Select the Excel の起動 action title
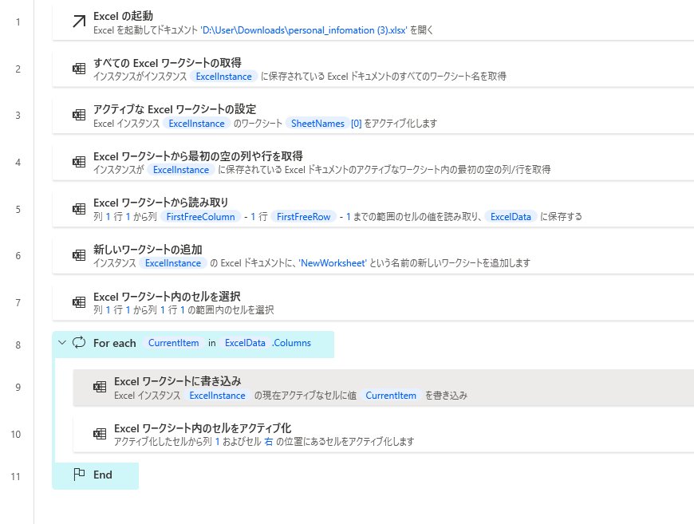Image resolution: width=694 pixels, height=524 pixels. (123, 16)
